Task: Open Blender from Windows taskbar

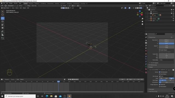Action: pos(69,96)
